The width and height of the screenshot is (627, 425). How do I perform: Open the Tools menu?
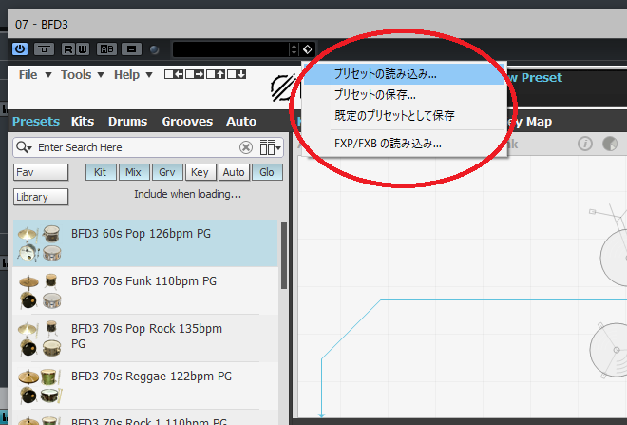(83, 75)
